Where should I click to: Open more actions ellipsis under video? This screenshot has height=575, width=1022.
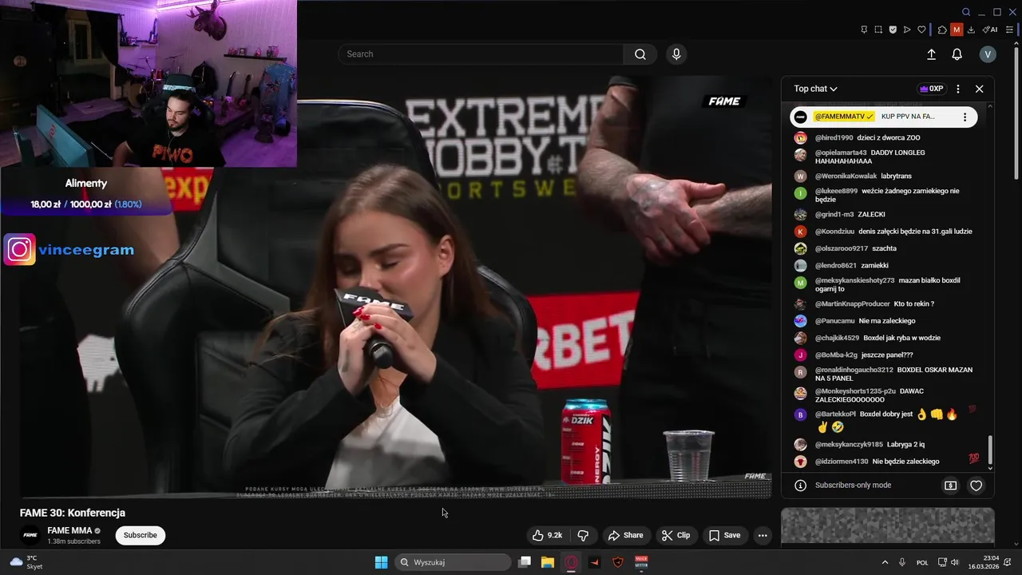(763, 535)
